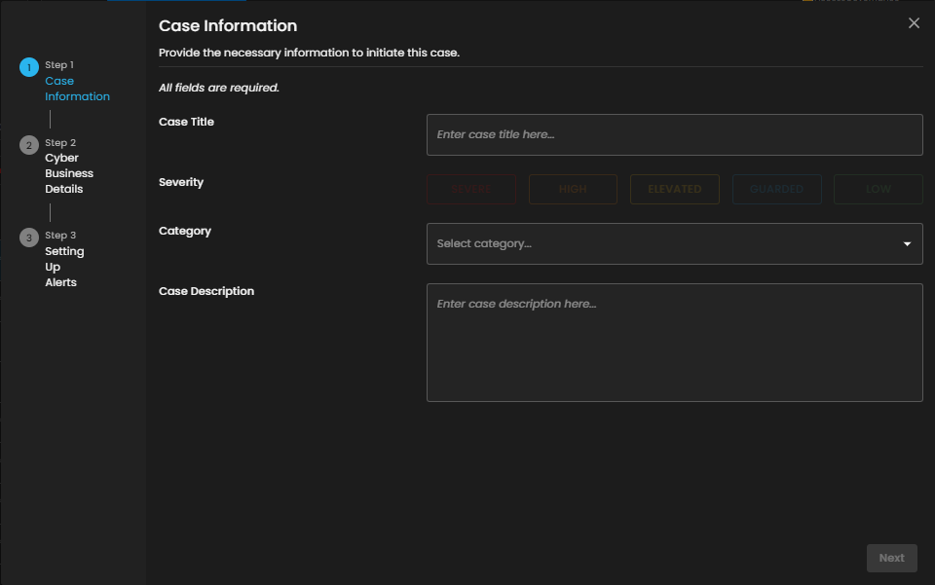Viewport: 935px width, 585px height.
Task: Click the Step 2 numbered circle icon
Action: click(x=28, y=145)
